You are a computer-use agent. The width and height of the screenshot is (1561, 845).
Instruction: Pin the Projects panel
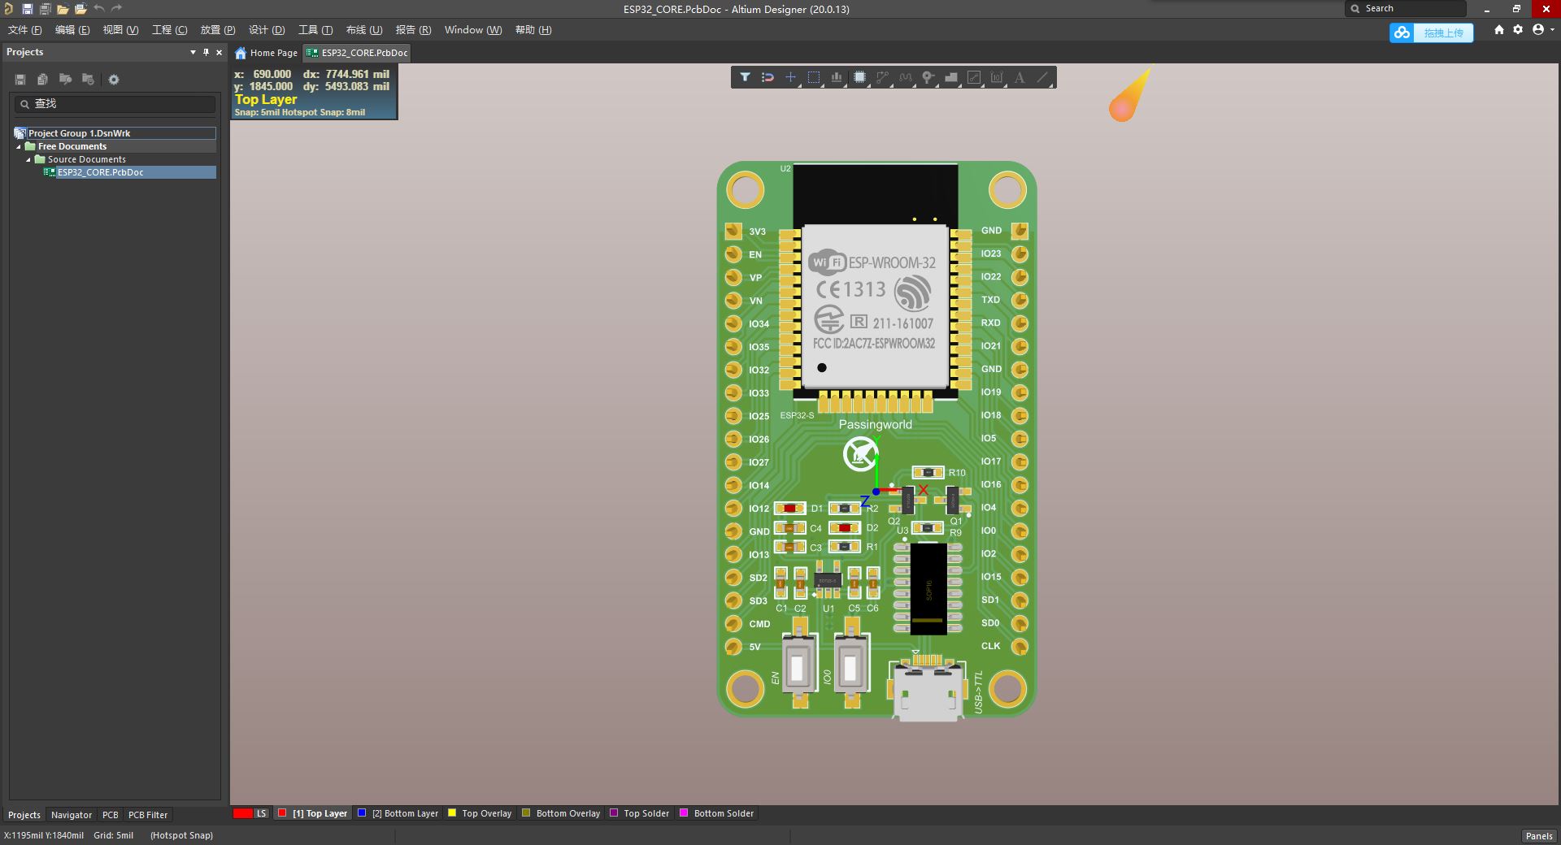coord(206,52)
